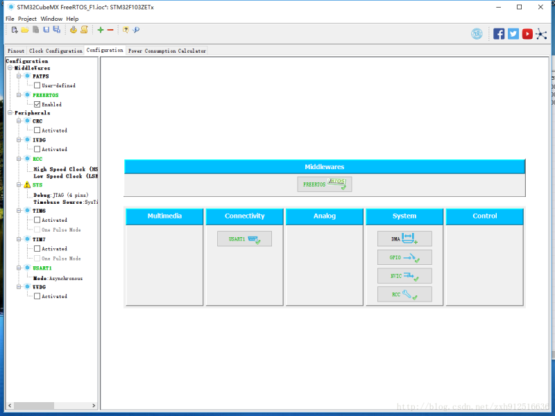Click the TIM7 One Pulse Mode checkbox

37,258
